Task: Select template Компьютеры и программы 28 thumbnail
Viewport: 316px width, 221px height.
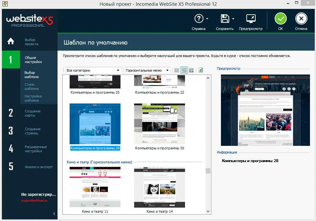Action: (x=95, y=124)
